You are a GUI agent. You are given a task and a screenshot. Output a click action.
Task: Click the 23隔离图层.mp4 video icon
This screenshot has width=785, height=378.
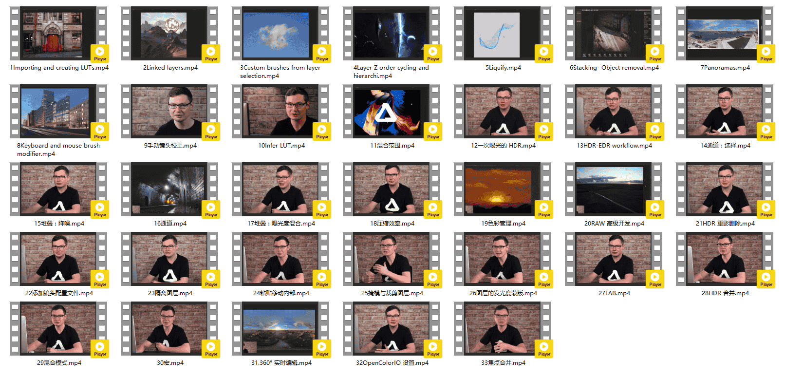click(x=169, y=259)
